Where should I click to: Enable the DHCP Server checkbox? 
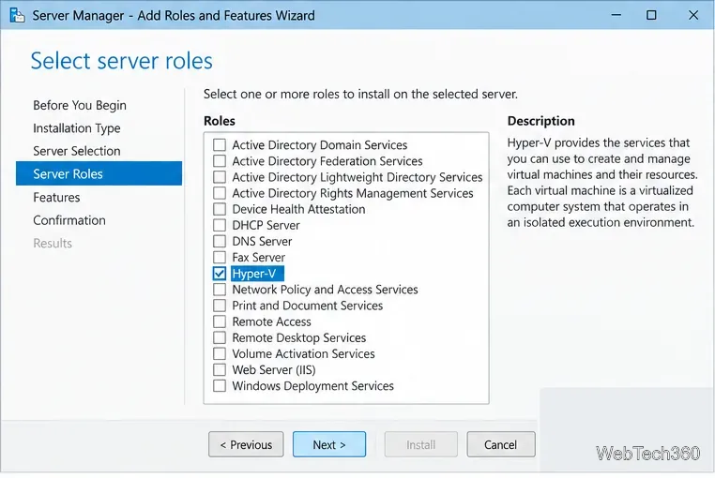pos(220,225)
